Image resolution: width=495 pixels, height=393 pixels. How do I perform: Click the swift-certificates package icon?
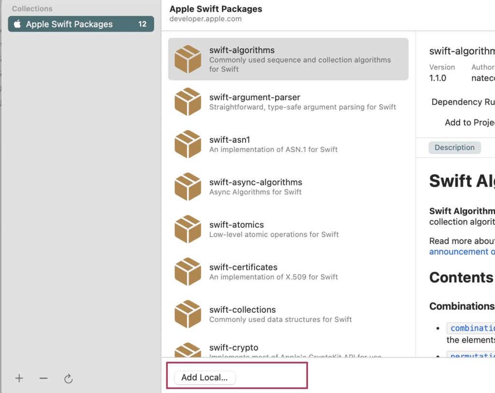pos(188,271)
